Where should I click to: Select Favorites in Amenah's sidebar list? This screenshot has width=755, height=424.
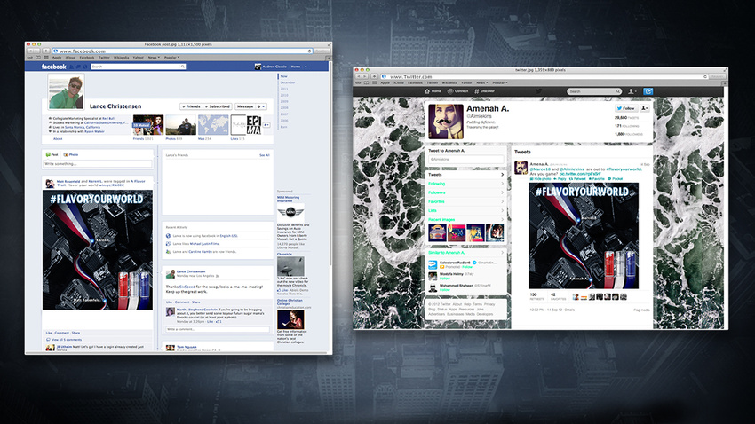coord(465,201)
